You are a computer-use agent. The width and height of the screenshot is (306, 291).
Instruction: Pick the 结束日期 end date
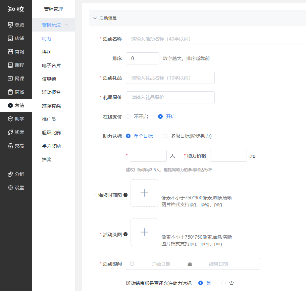218,264
